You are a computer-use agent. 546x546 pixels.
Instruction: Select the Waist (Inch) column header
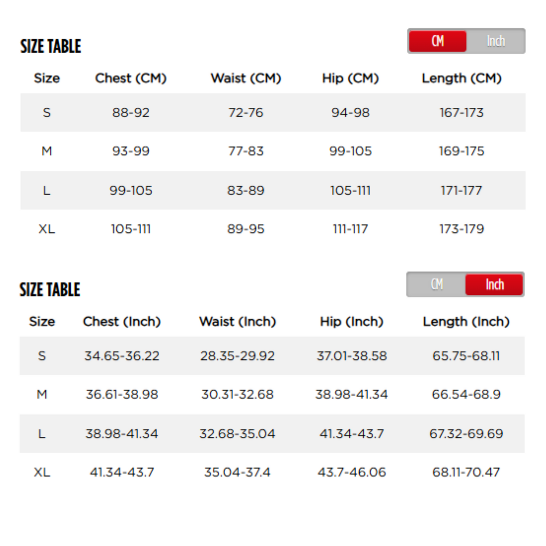(237, 322)
